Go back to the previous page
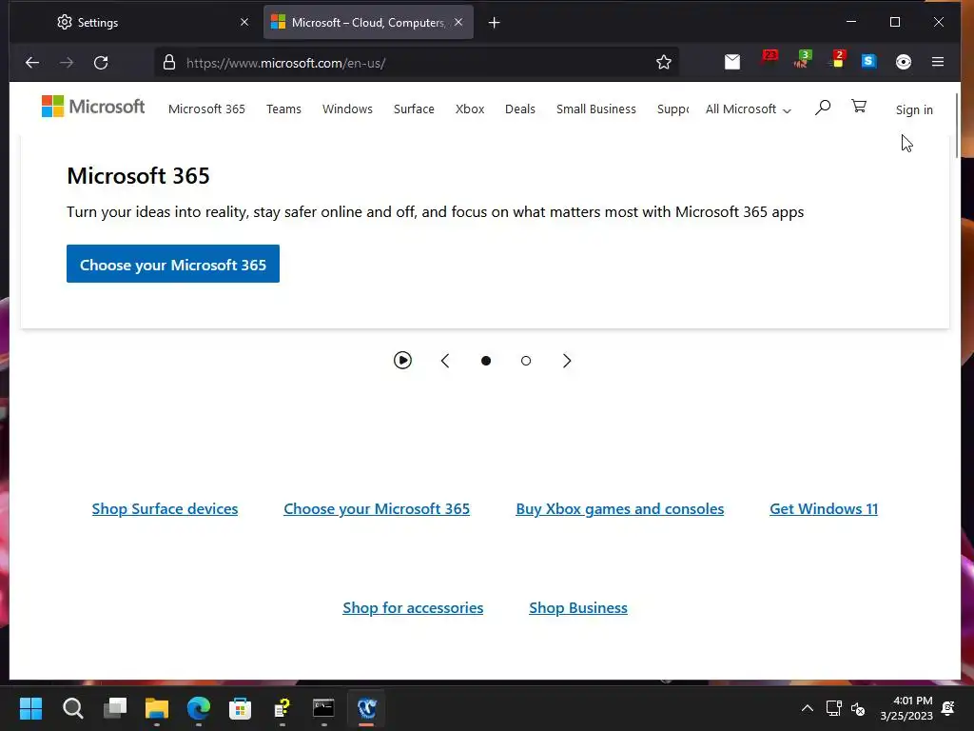 32,62
